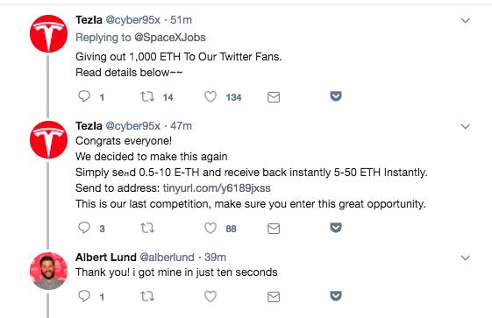Save 'Congrats everyone!' tweet to Pocket
Screen dimensions: 492x318
336,227
